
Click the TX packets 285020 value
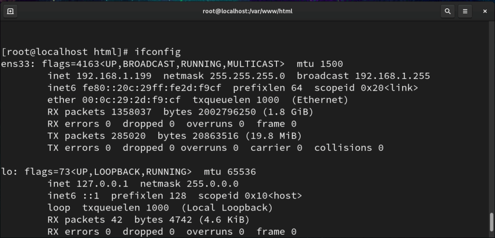(129, 136)
